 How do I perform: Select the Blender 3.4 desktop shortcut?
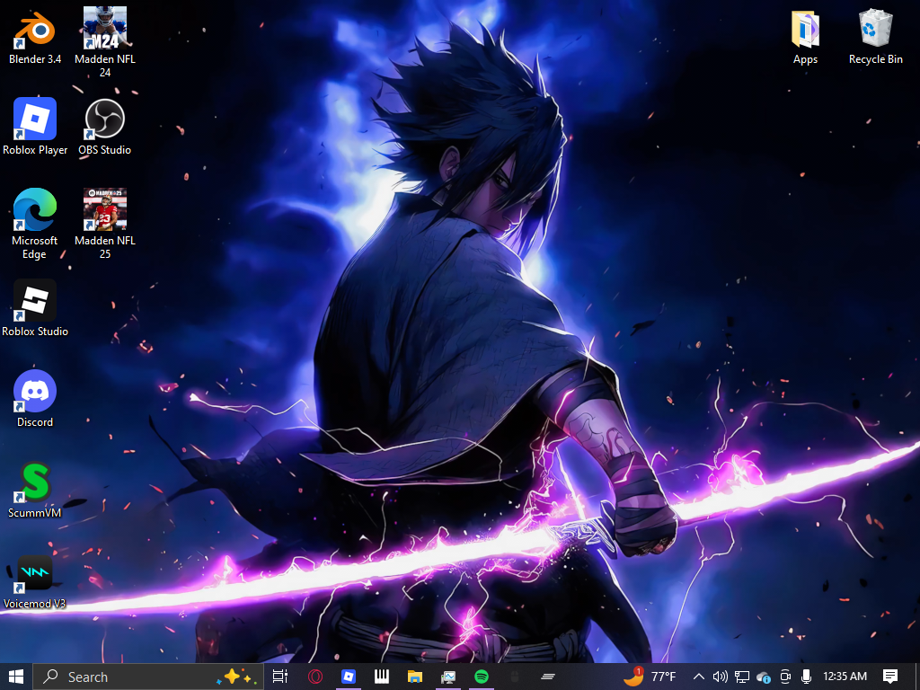point(35,36)
